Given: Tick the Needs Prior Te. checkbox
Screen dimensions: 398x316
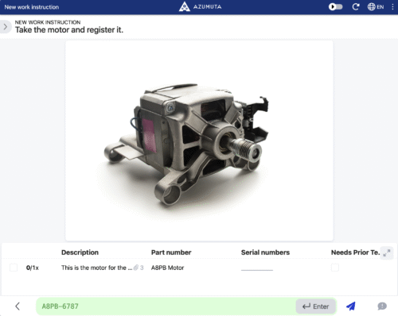Looking at the screenshot, I should tap(335, 268).
